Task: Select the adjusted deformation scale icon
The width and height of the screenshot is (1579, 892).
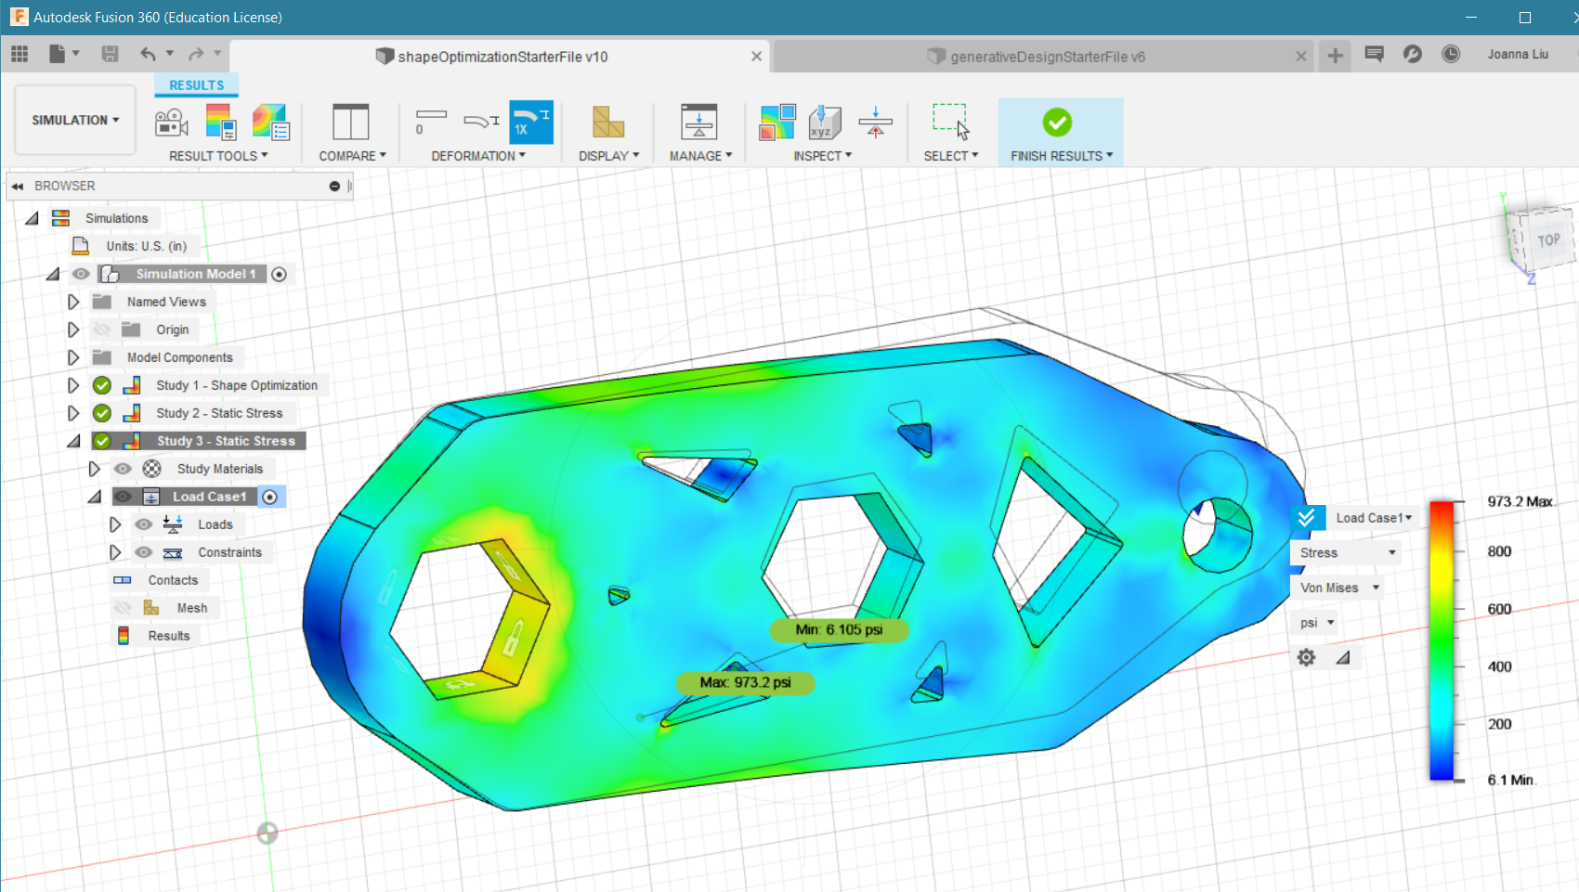Action: [481, 122]
